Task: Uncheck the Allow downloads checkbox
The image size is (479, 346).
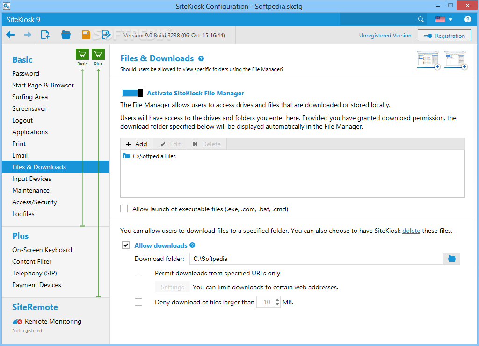Action: [x=126, y=245]
